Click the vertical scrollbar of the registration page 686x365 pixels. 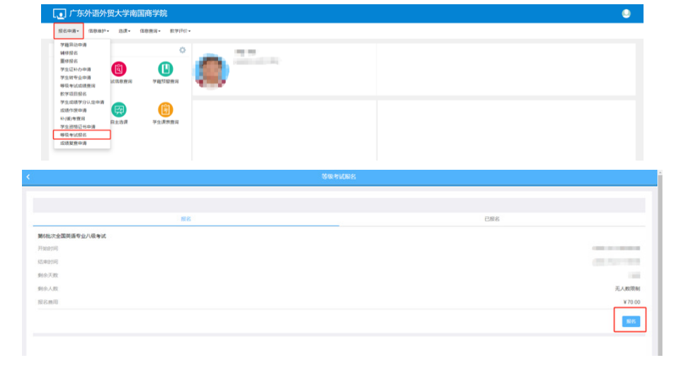click(660, 262)
